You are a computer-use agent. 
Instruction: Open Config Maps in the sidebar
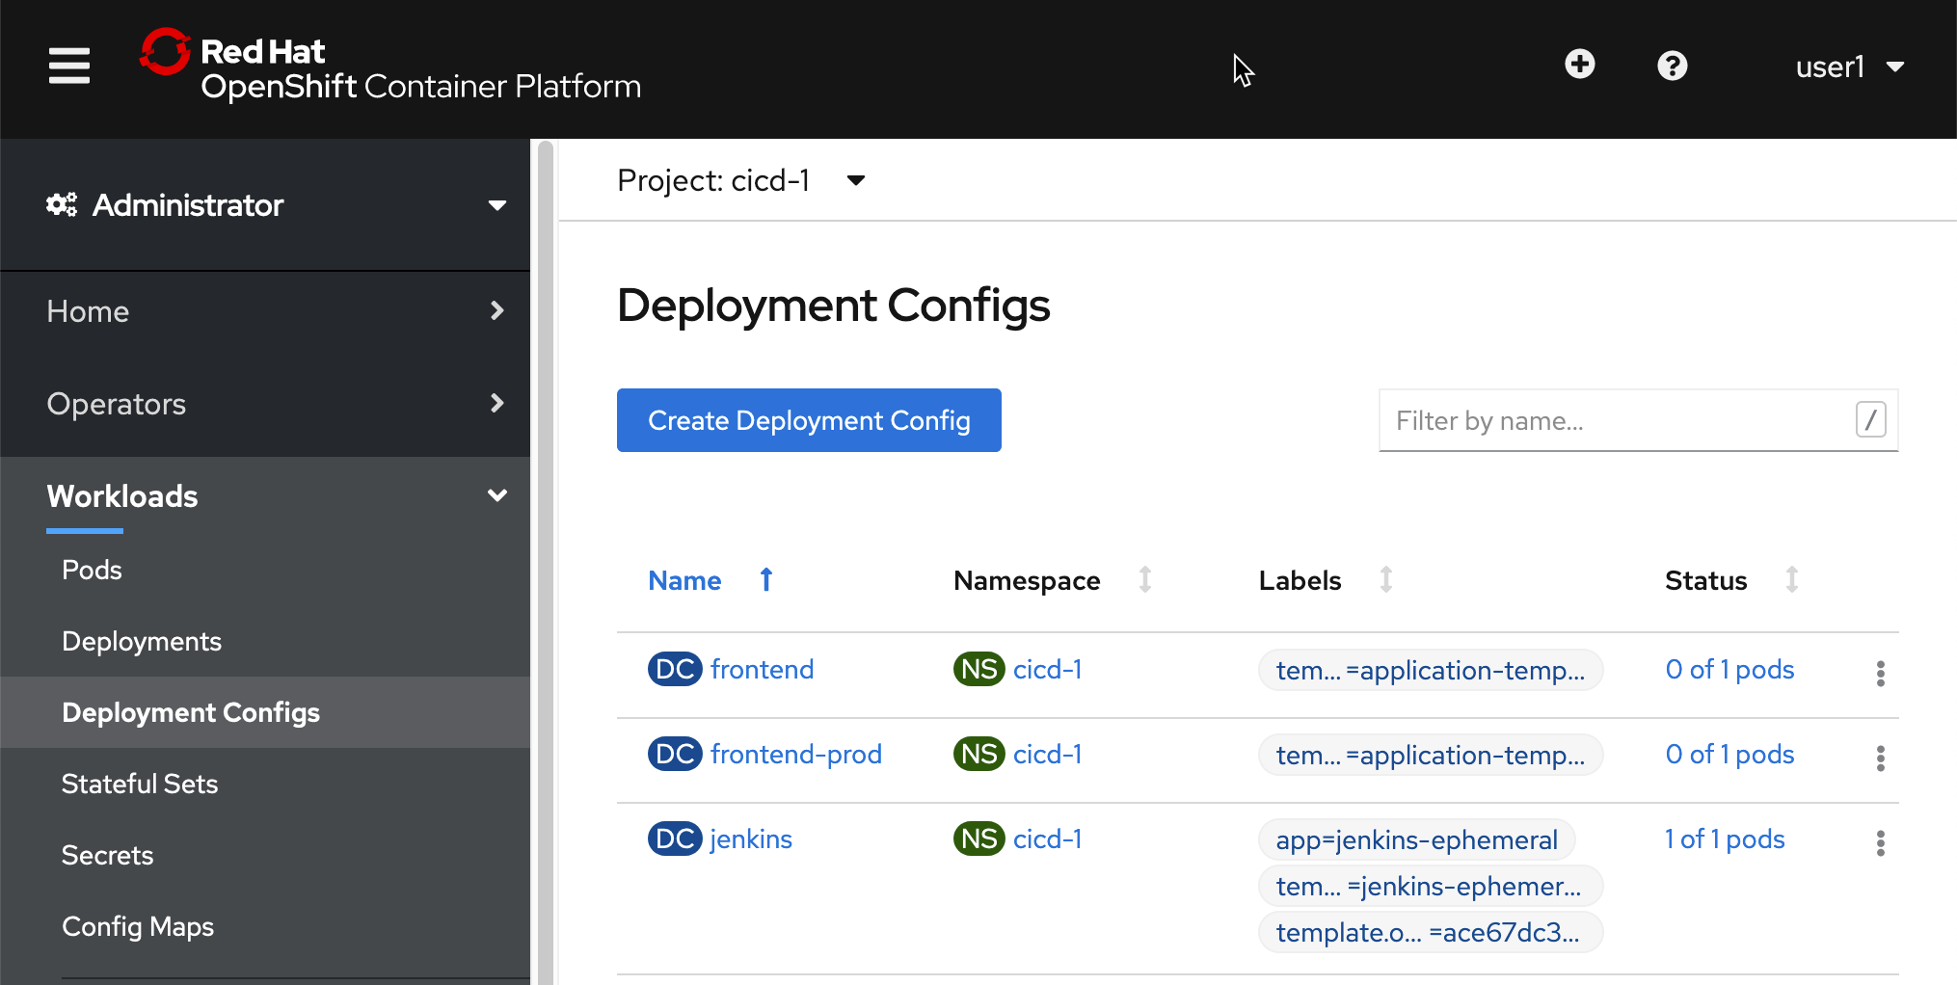pos(138,926)
